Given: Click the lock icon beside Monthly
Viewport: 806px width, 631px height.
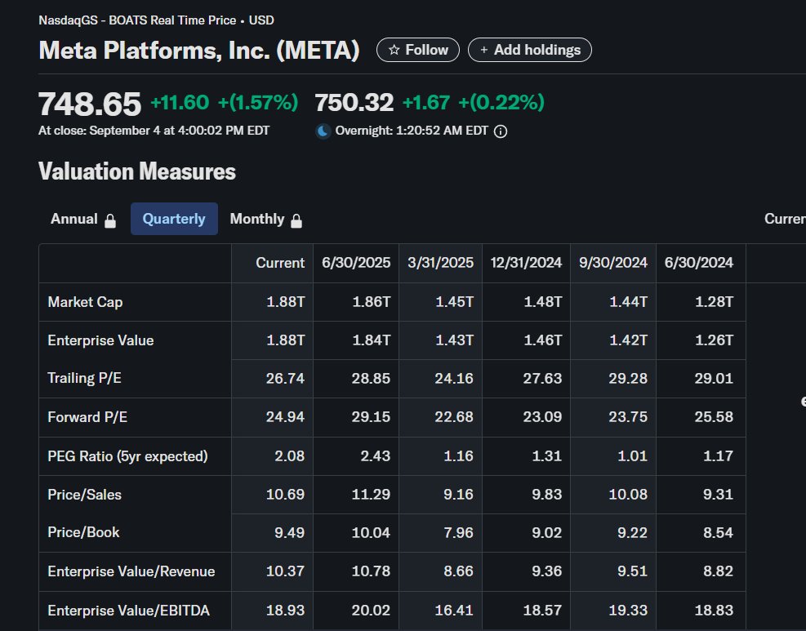Looking at the screenshot, I should click(296, 221).
